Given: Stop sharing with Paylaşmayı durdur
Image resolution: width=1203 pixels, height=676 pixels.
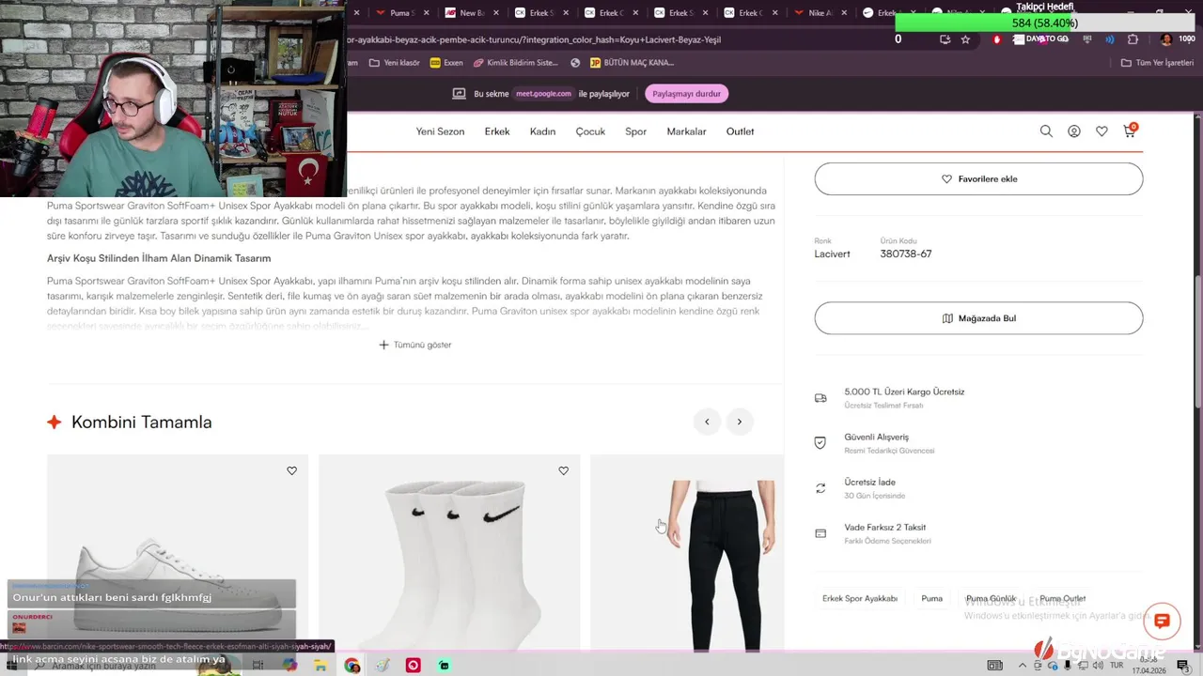Looking at the screenshot, I should click(686, 94).
